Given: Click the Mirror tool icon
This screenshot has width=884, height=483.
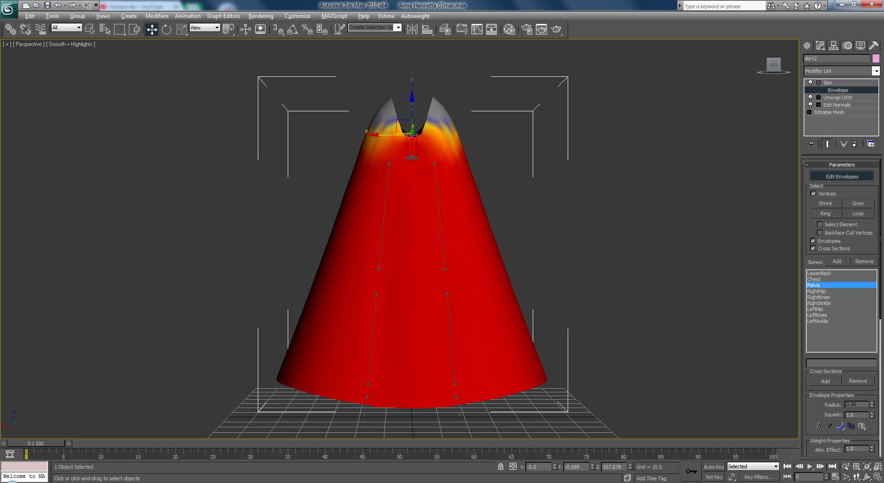Looking at the screenshot, I should click(412, 29).
